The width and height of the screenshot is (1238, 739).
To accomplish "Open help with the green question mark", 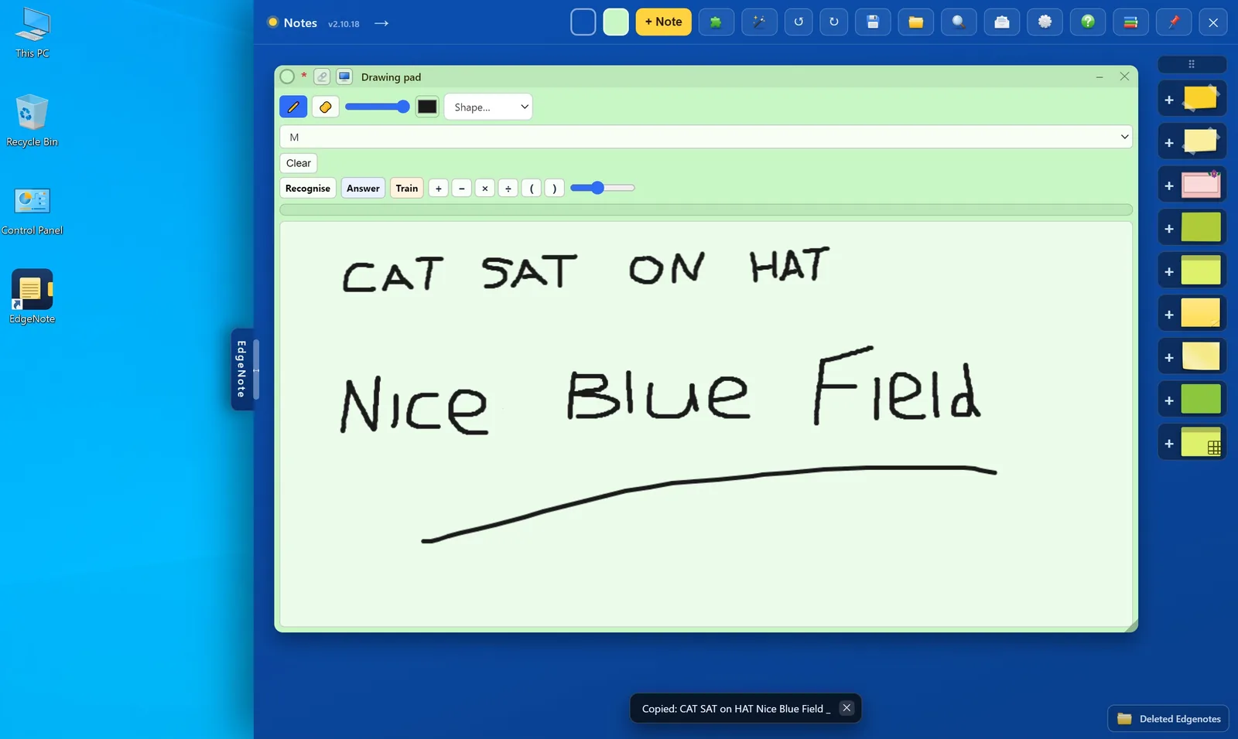I will [x=1088, y=22].
